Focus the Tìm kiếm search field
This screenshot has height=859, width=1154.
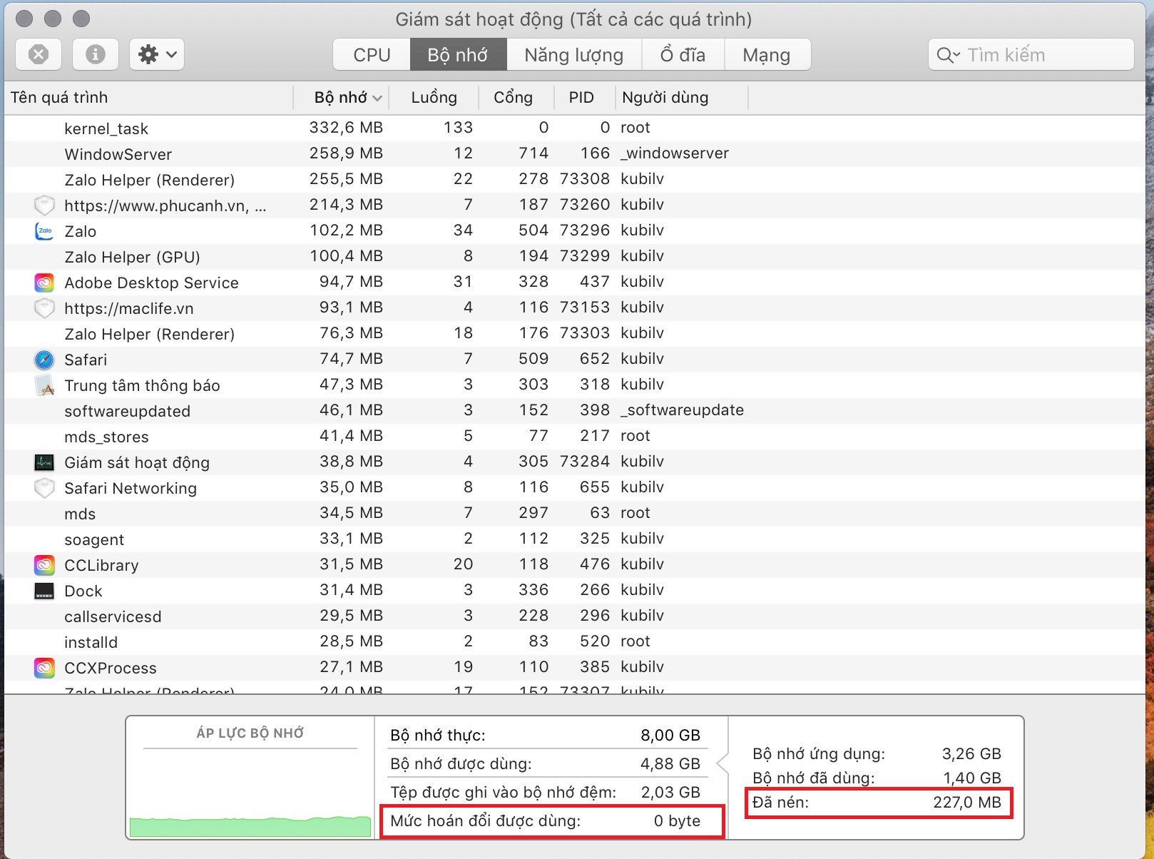tap(1031, 55)
